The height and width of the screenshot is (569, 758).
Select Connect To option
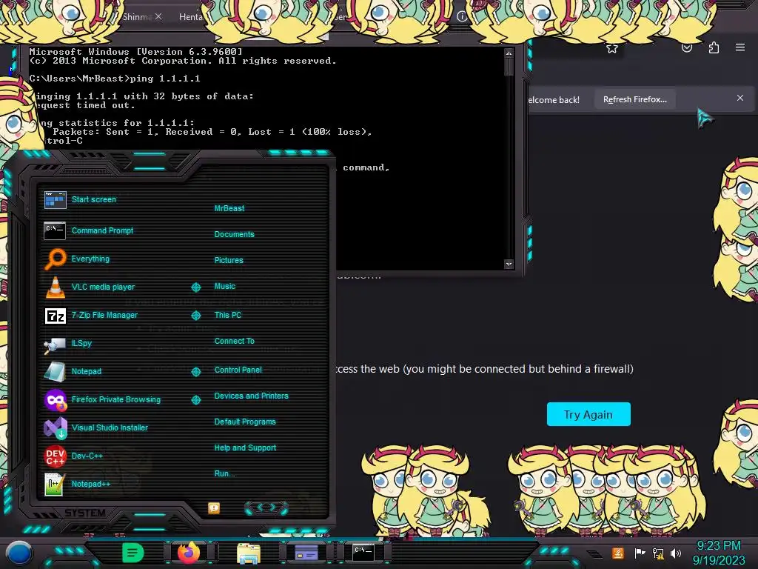(x=235, y=341)
